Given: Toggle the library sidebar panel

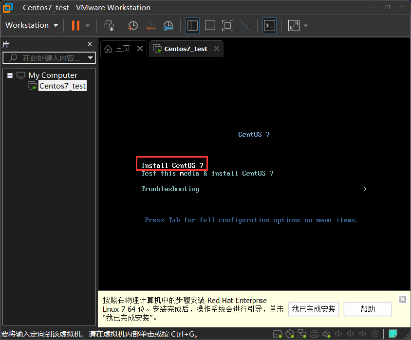Looking at the screenshot, I should coord(193,25).
